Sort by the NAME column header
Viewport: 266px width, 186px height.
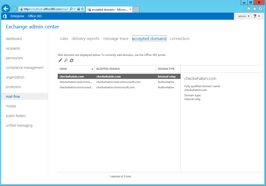point(76,69)
